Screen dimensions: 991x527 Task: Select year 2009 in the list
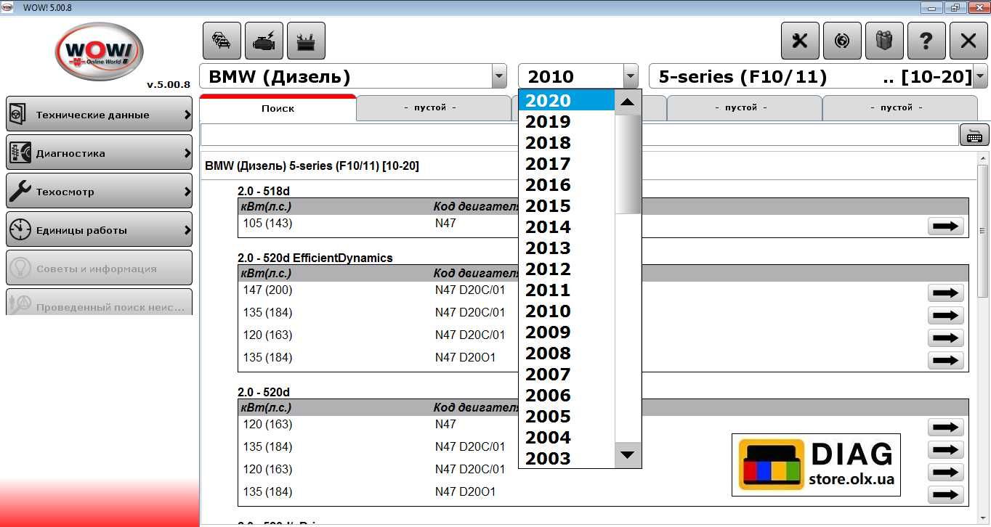coord(567,332)
